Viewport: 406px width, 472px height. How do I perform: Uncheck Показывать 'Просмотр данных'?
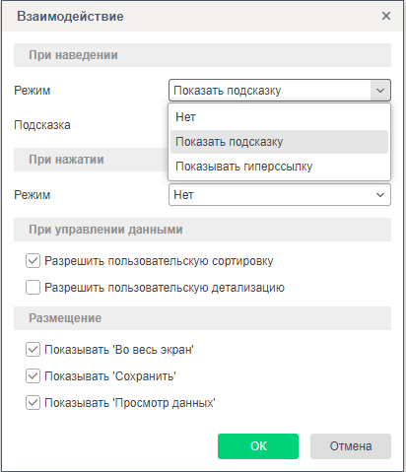[x=33, y=403]
